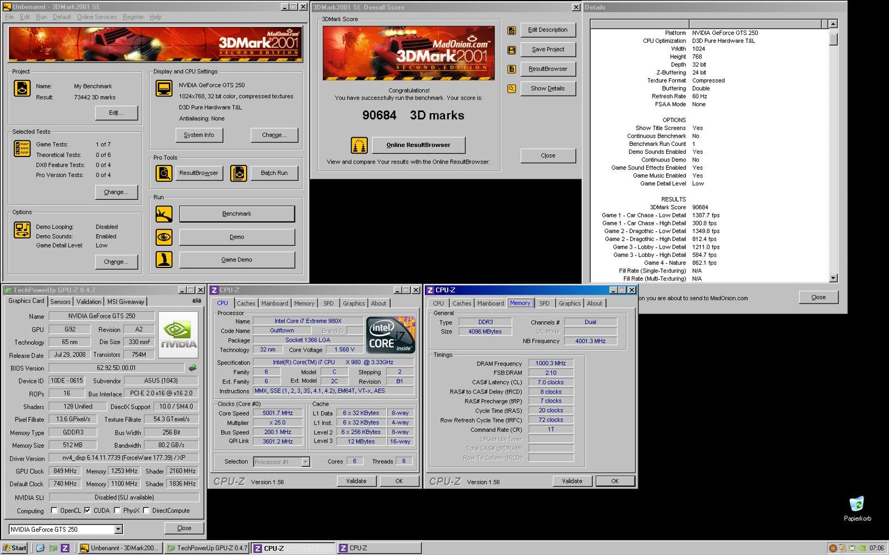Click the Details panel scroll down arrow

[x=833, y=278]
